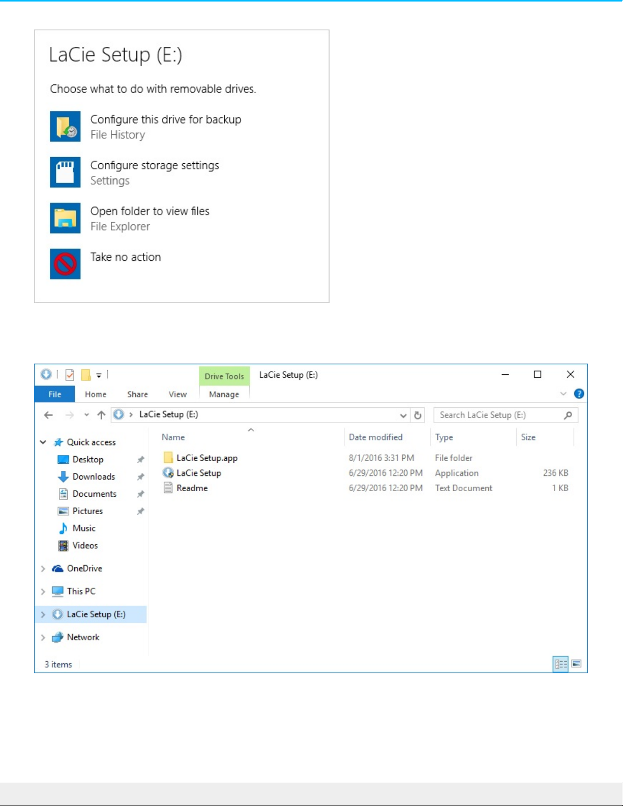Expand the LaCie Setup (E:) tree node
The image size is (623, 806).
click(43, 614)
